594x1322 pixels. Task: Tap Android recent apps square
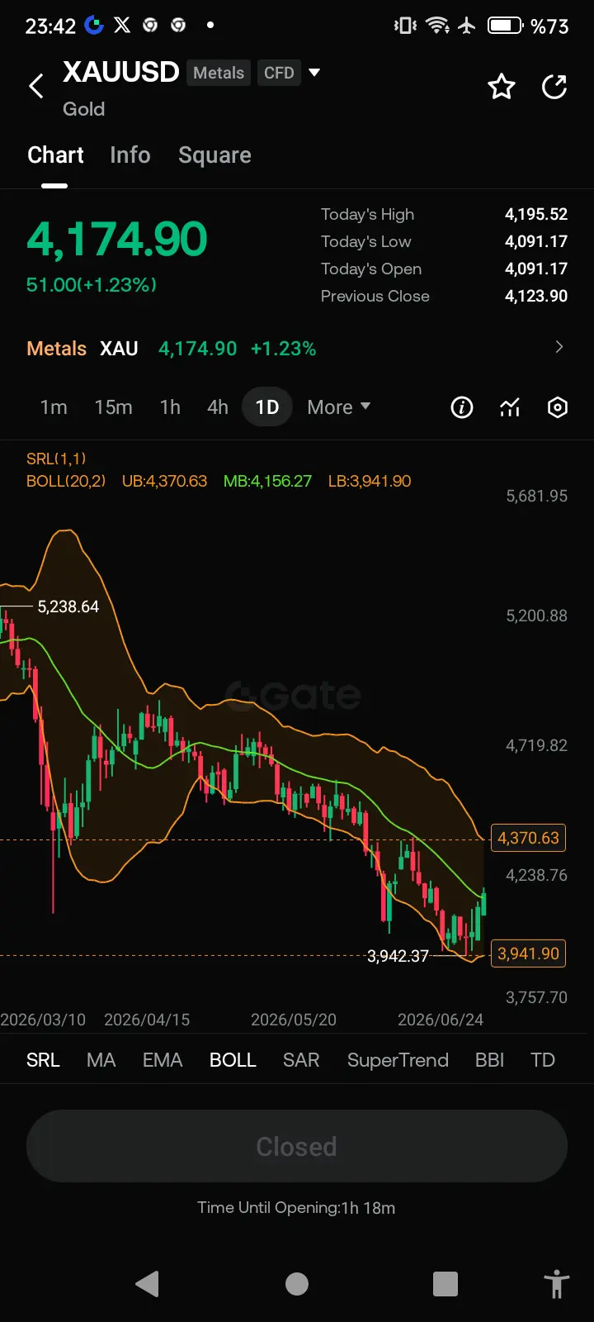(x=445, y=1283)
